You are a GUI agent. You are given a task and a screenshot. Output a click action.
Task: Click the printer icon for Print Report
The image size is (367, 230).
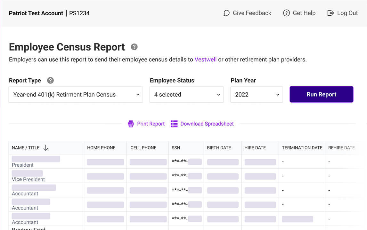(x=131, y=124)
